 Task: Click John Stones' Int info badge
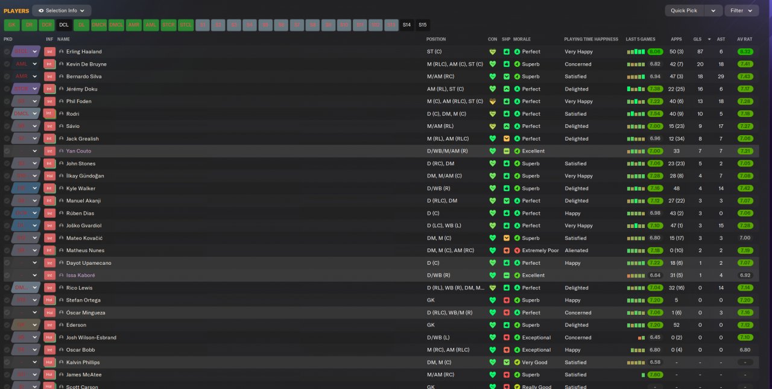click(49, 163)
